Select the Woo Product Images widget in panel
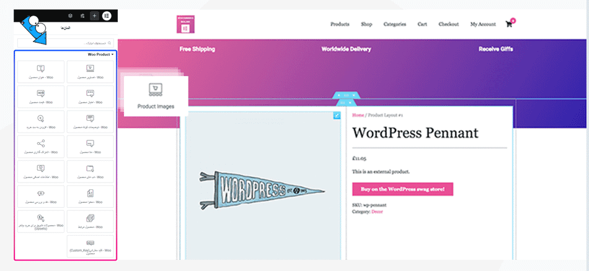The height and width of the screenshot is (271, 589). pos(90,72)
